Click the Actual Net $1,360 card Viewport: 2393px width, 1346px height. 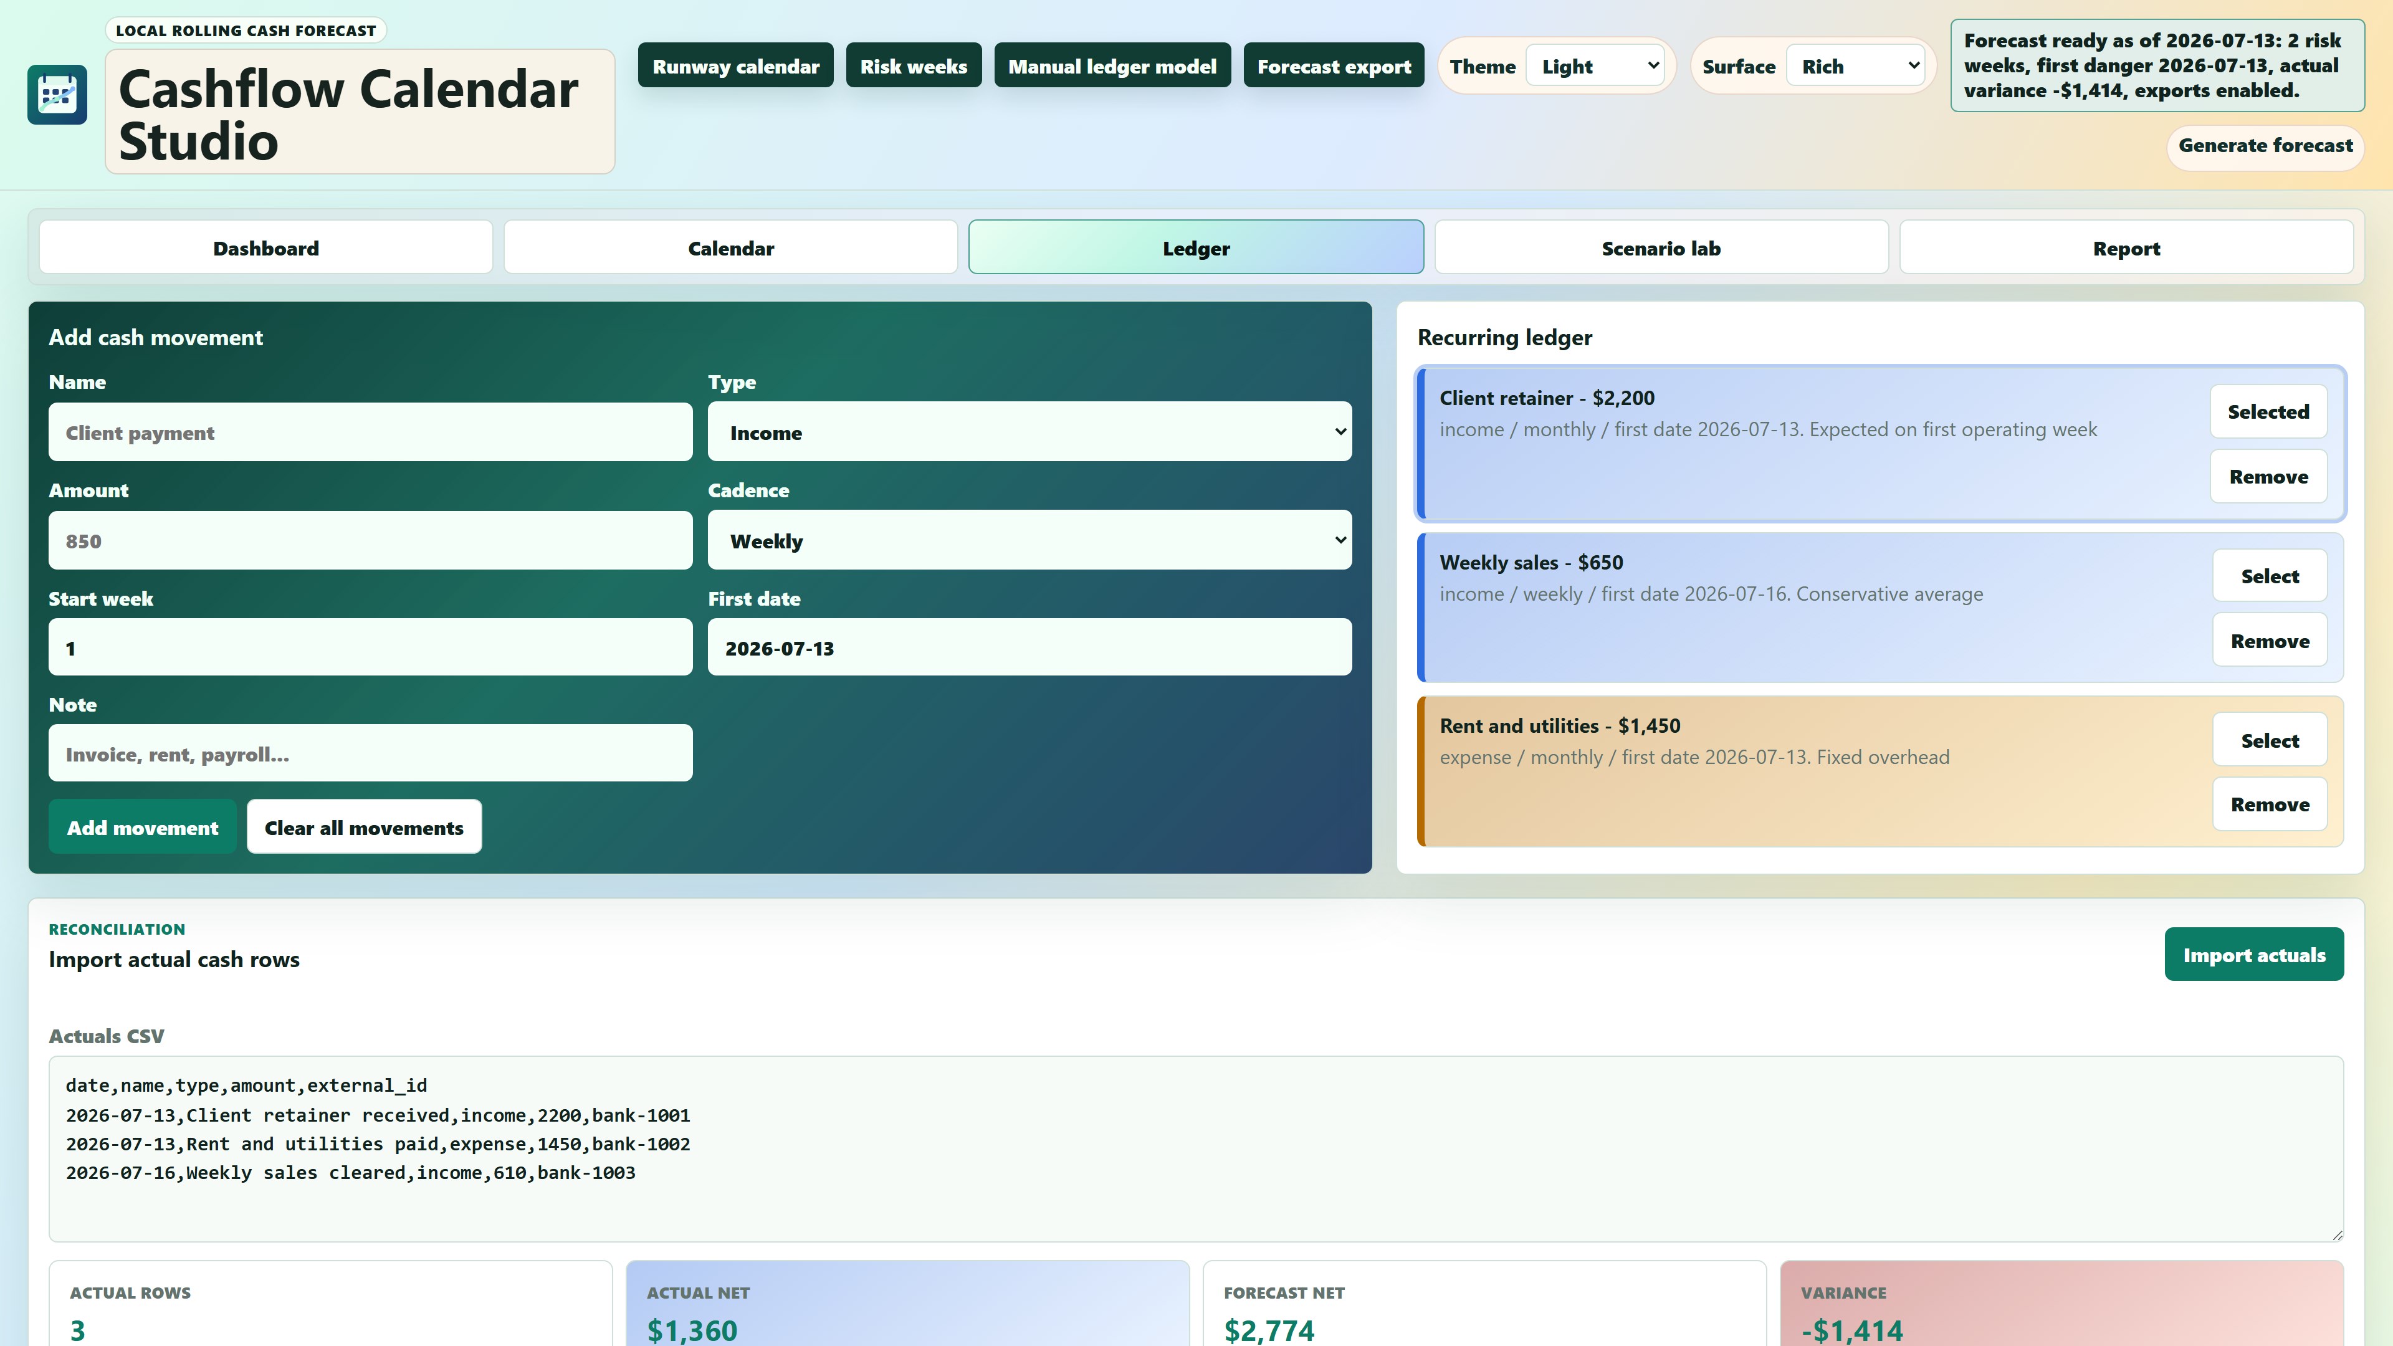click(907, 1304)
